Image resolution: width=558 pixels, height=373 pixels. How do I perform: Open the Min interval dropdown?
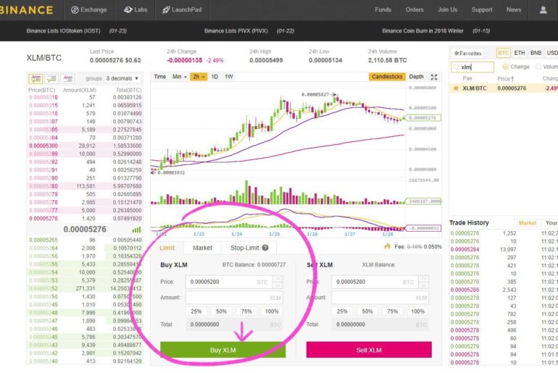tap(180, 77)
